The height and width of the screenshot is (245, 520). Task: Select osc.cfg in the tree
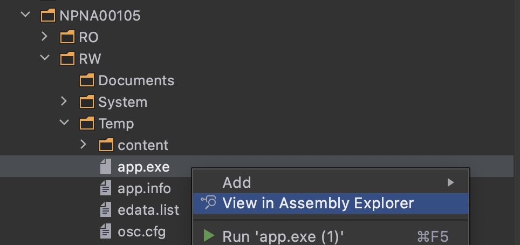click(142, 232)
